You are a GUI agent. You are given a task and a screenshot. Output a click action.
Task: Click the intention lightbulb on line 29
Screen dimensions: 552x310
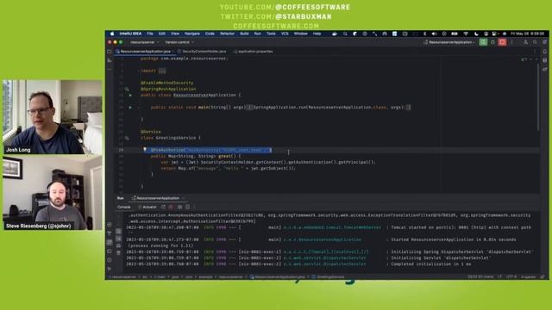(x=145, y=150)
